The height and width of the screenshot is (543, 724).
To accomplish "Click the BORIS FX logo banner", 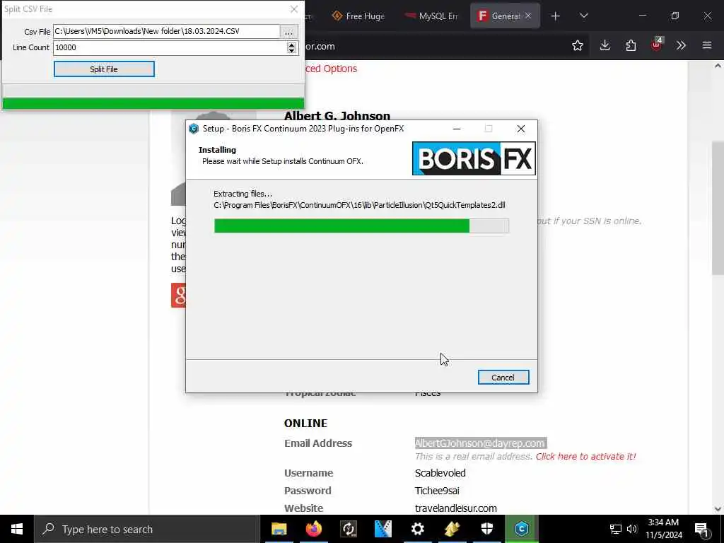I will 474,158.
